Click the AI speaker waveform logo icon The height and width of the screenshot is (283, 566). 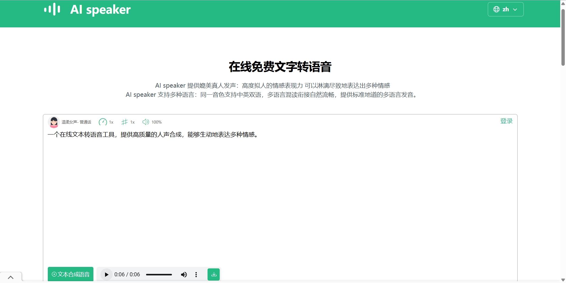click(x=52, y=9)
